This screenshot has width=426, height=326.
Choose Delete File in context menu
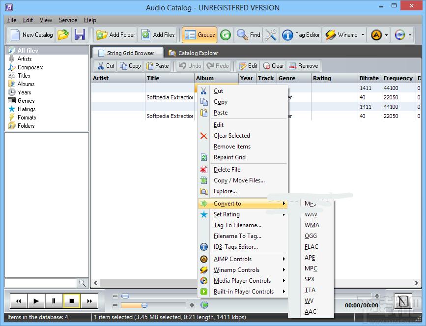(243, 169)
